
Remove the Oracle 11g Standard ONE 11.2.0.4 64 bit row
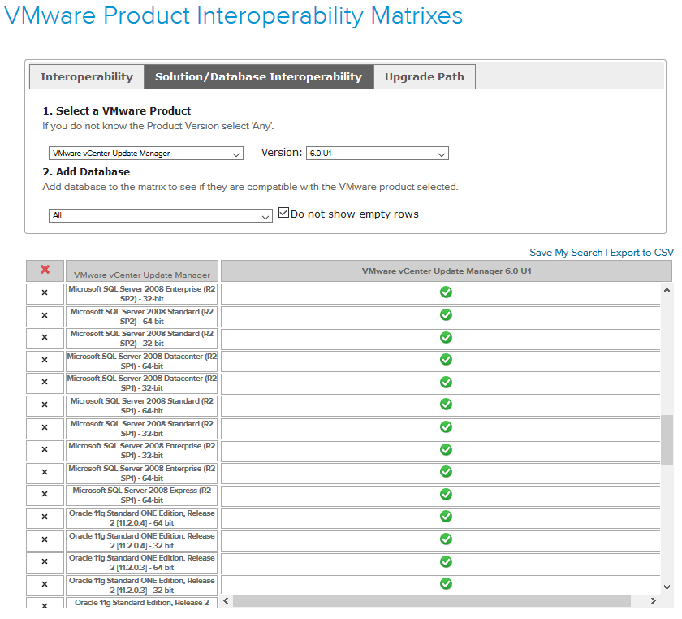45,517
